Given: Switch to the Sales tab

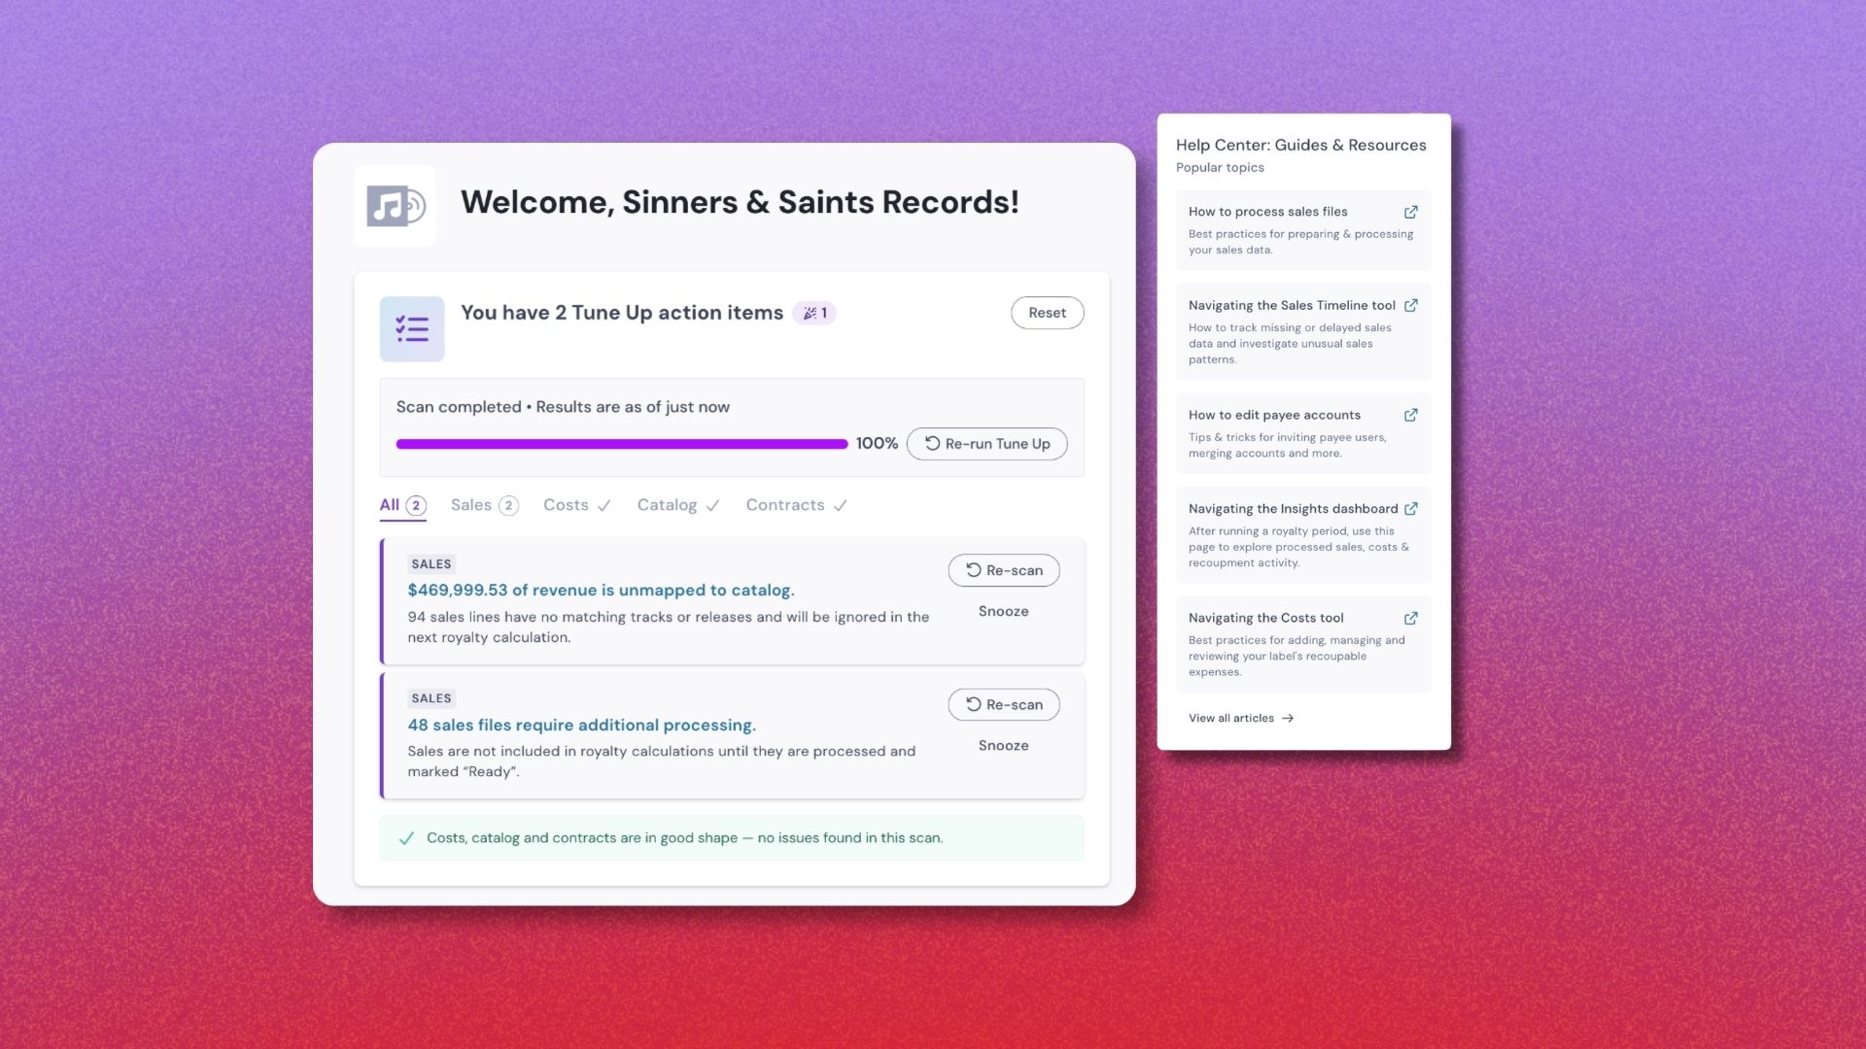Looking at the screenshot, I should click(484, 505).
